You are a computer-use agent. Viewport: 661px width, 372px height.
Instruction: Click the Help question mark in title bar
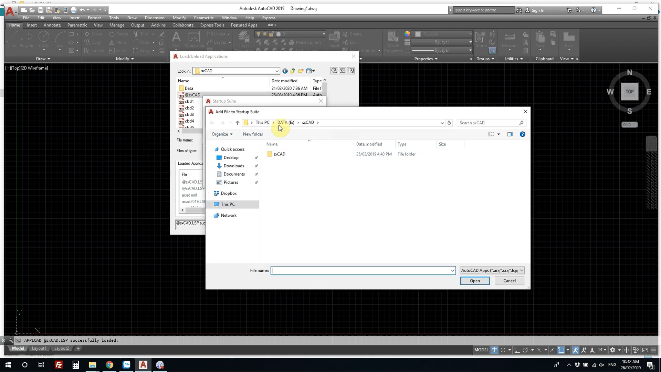[593, 10]
